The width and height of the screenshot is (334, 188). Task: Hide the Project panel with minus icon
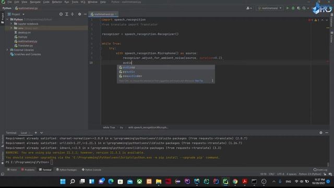(85, 14)
